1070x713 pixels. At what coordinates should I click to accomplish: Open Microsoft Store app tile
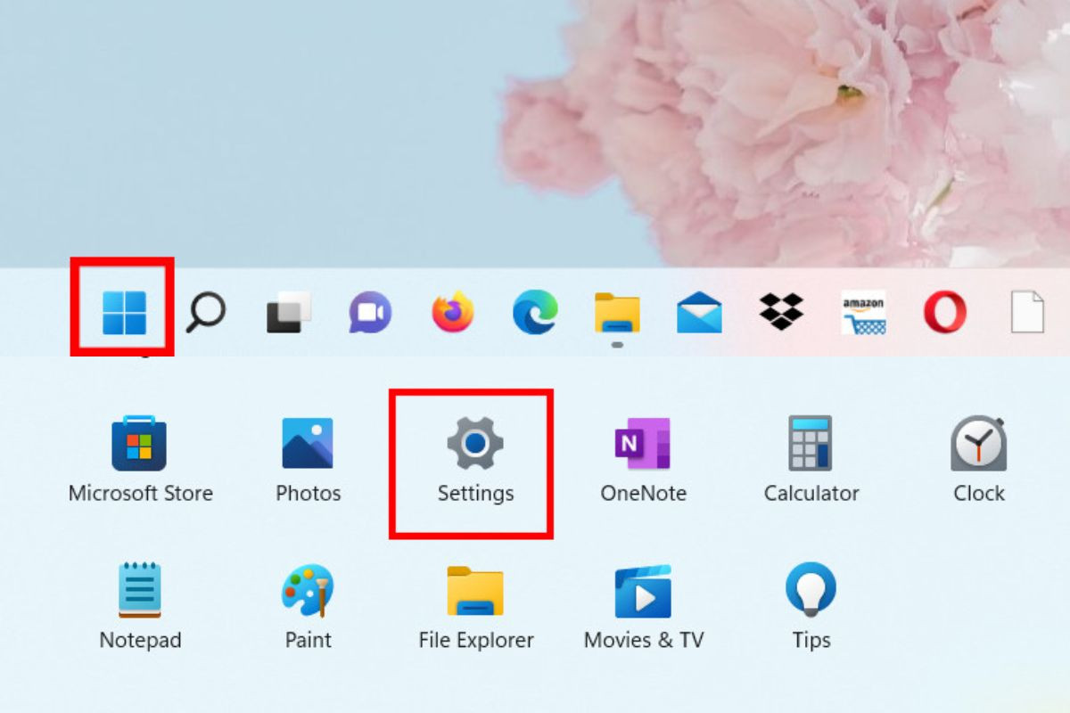point(141,460)
